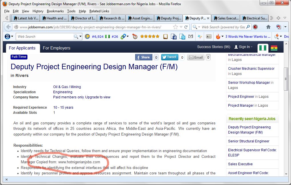Reload the page with the refresh icon
Image resolution: width=291 pixels, height=185 pixels.
(x=186, y=27)
